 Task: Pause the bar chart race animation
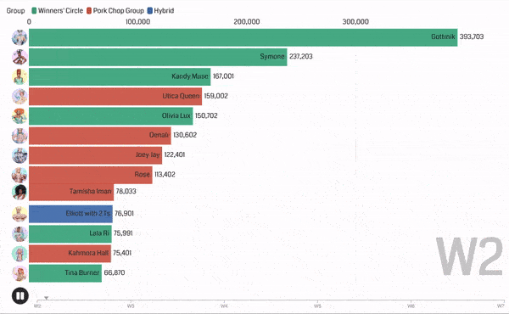pos(20,296)
